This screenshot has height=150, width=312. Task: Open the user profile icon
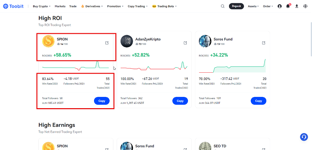coord(280,6)
